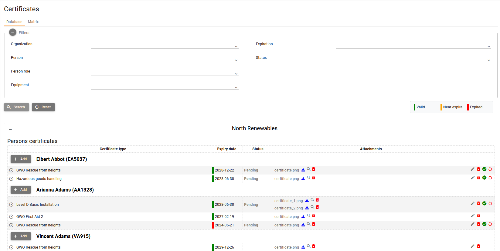Add a certificate for Elbert Abbot
Screen dimensions: 500x251
pyautogui.click(x=21, y=159)
